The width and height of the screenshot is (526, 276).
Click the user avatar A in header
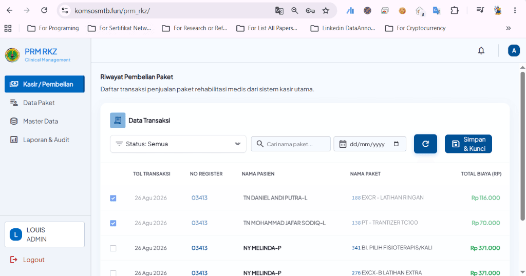(x=514, y=51)
